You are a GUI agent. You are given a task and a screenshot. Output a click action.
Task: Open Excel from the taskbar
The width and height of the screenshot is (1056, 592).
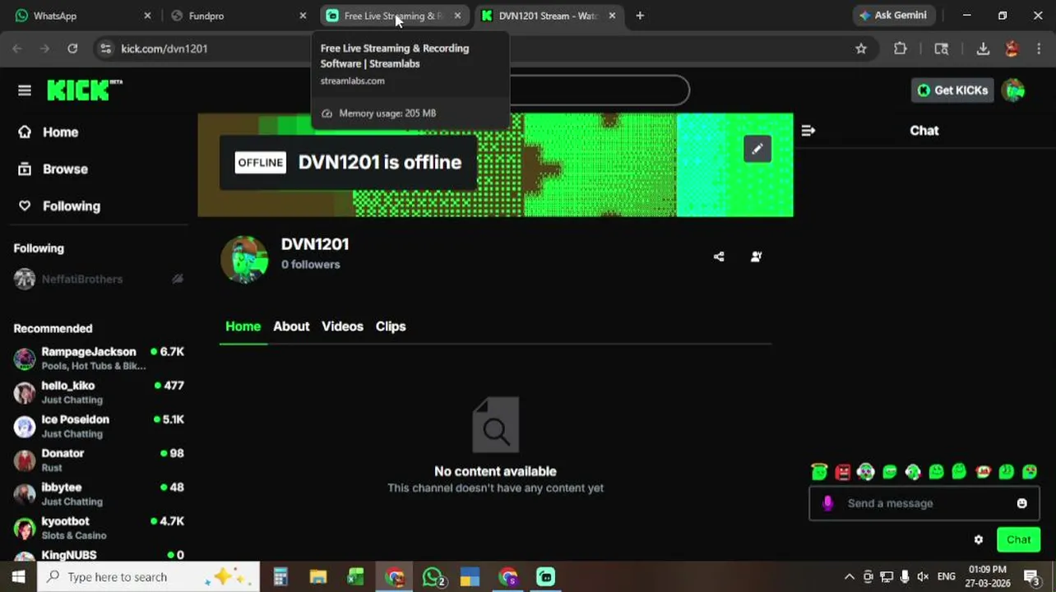(x=355, y=577)
